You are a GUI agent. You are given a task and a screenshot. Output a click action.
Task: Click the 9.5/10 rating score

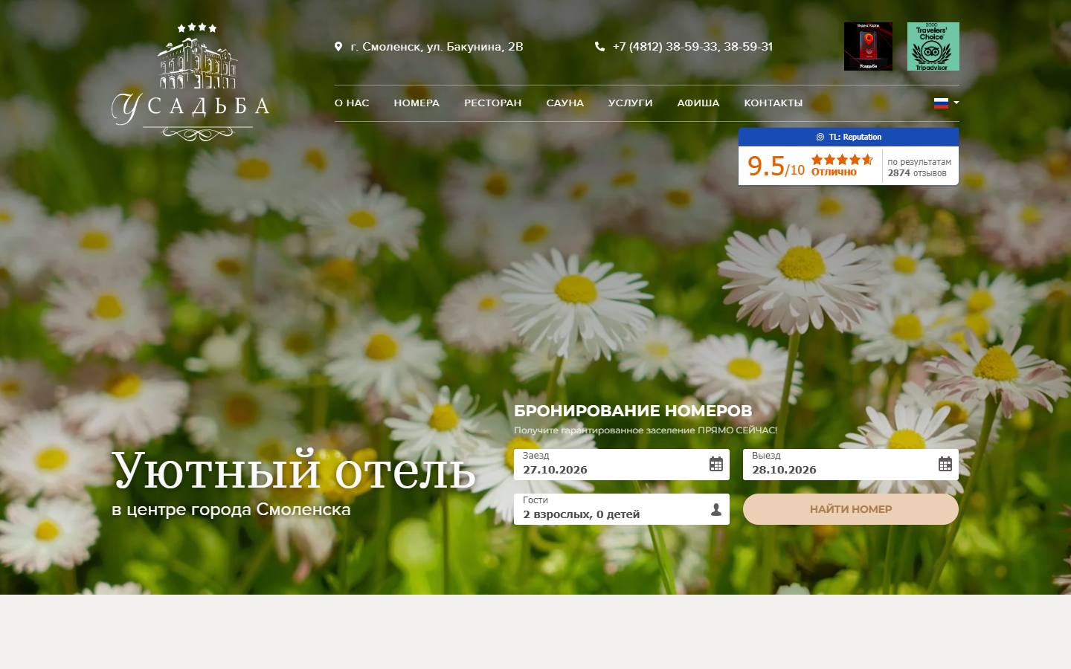pos(776,166)
